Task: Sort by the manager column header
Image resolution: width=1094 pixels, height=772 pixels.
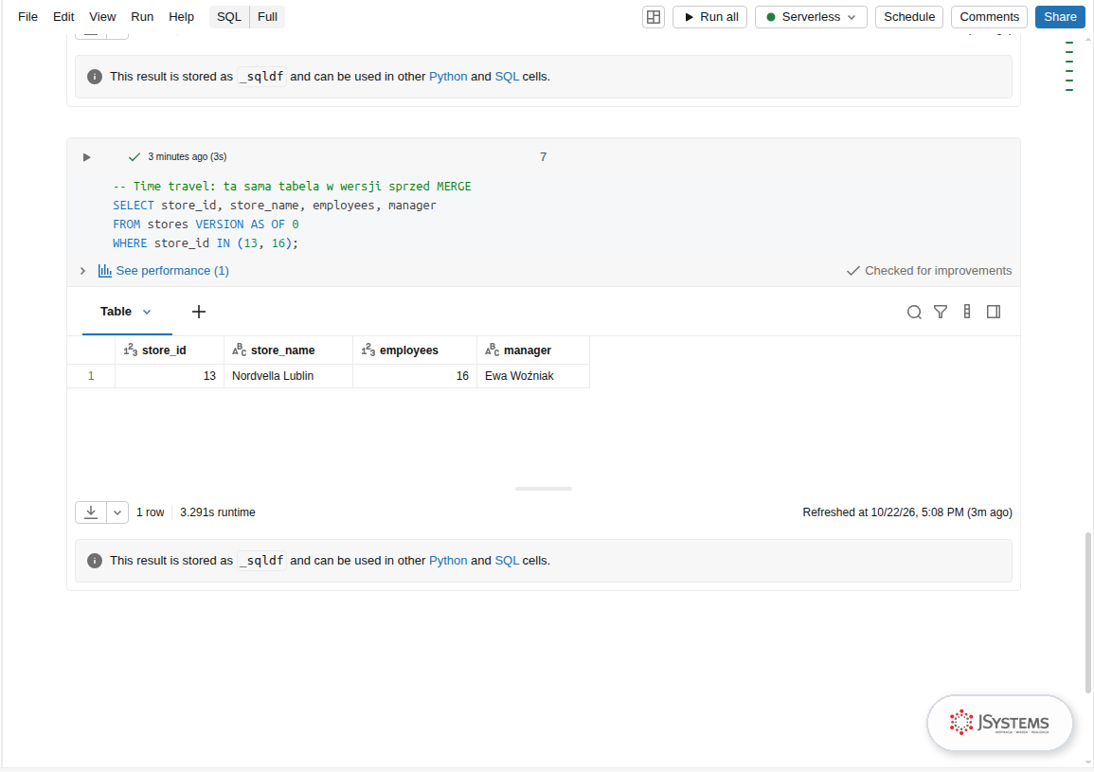Action: coord(534,350)
